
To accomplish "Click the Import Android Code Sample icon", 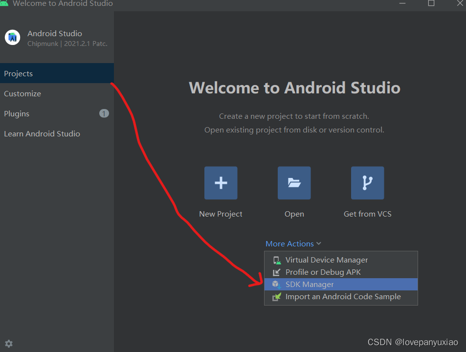I will pyautogui.click(x=277, y=297).
